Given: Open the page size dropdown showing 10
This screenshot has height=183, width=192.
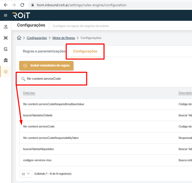Looking at the screenshot, I should 26,174.
